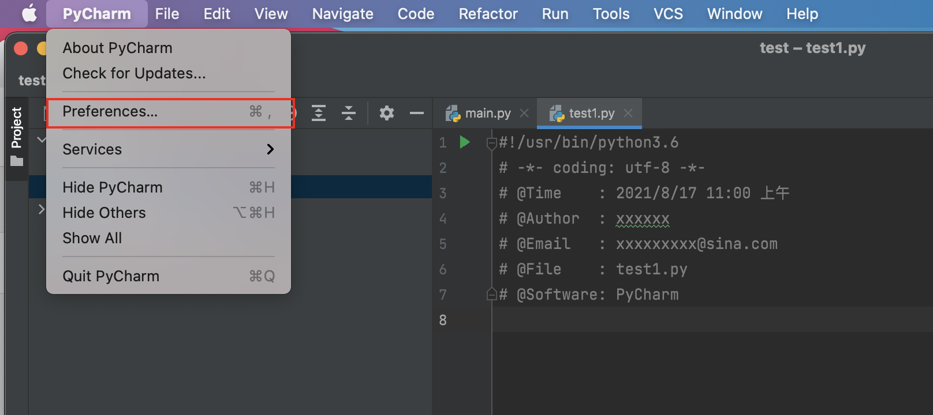The height and width of the screenshot is (415, 933).
Task: Expand the Services submenu
Action: pos(169,149)
